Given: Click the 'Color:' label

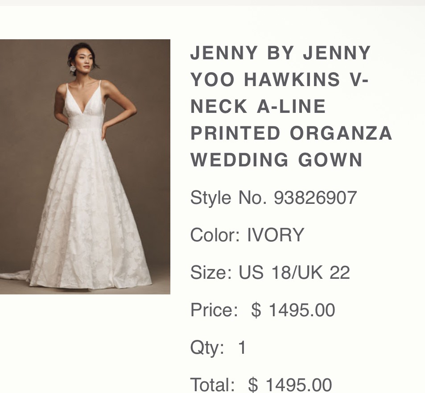Looking at the screenshot, I should [215, 235].
